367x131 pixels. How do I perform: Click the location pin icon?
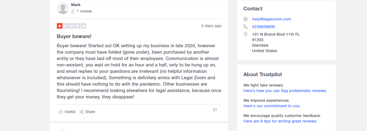pos(246,34)
